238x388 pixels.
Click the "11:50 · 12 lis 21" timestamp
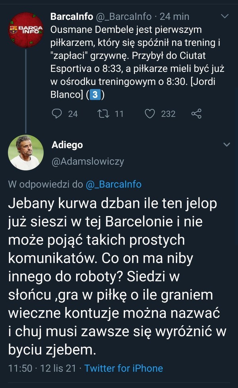(42, 368)
